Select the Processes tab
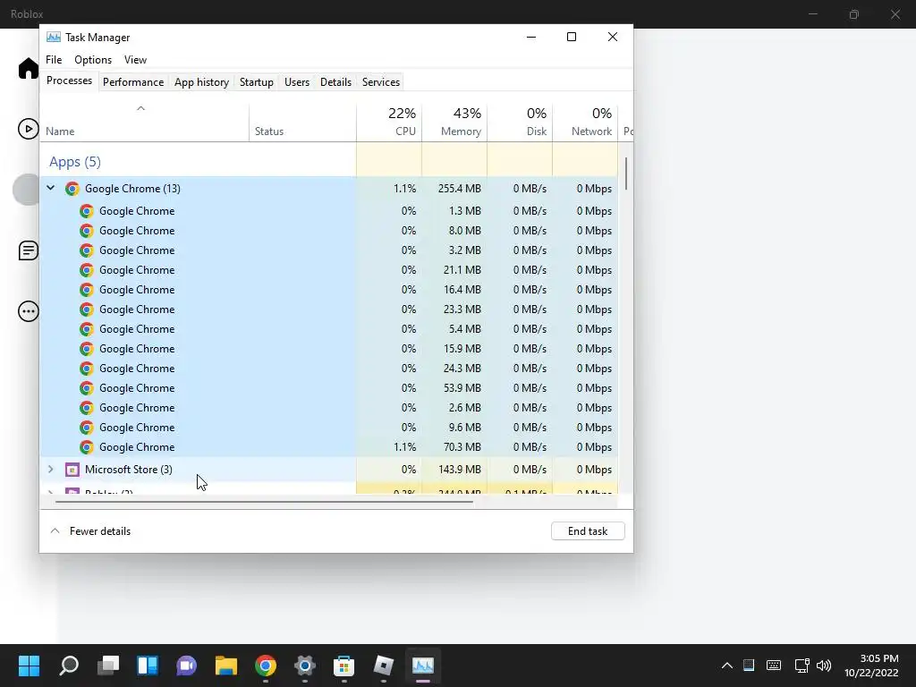 69,81
